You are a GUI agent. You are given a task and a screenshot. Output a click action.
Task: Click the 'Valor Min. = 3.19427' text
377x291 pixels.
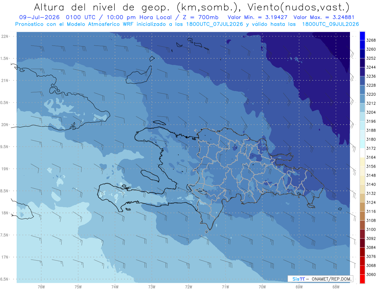257,18
